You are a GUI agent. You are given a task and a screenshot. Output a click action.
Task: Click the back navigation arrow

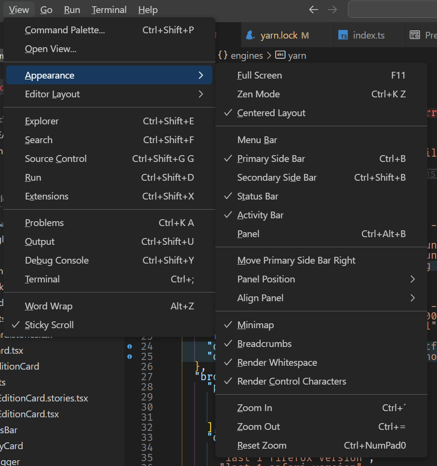(x=314, y=9)
